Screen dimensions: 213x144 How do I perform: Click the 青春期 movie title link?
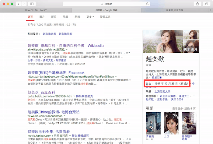coord(150,136)
